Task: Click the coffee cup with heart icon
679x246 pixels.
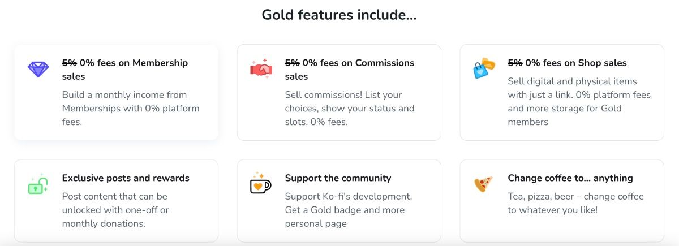Action: (260, 184)
